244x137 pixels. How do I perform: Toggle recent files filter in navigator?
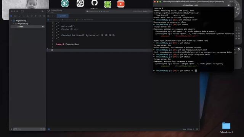click(42, 129)
